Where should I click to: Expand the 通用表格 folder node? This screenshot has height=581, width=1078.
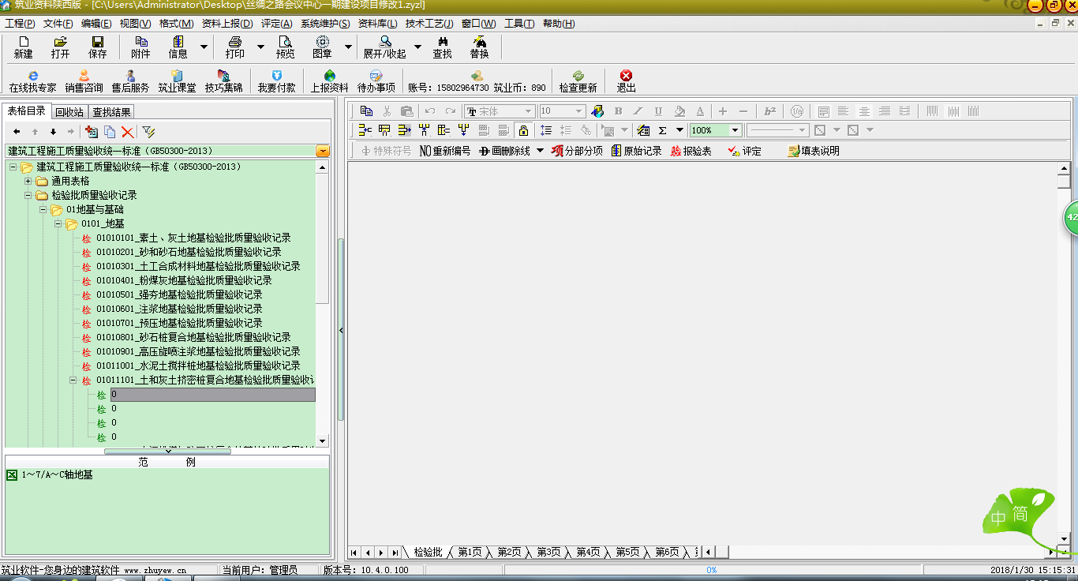(28, 182)
